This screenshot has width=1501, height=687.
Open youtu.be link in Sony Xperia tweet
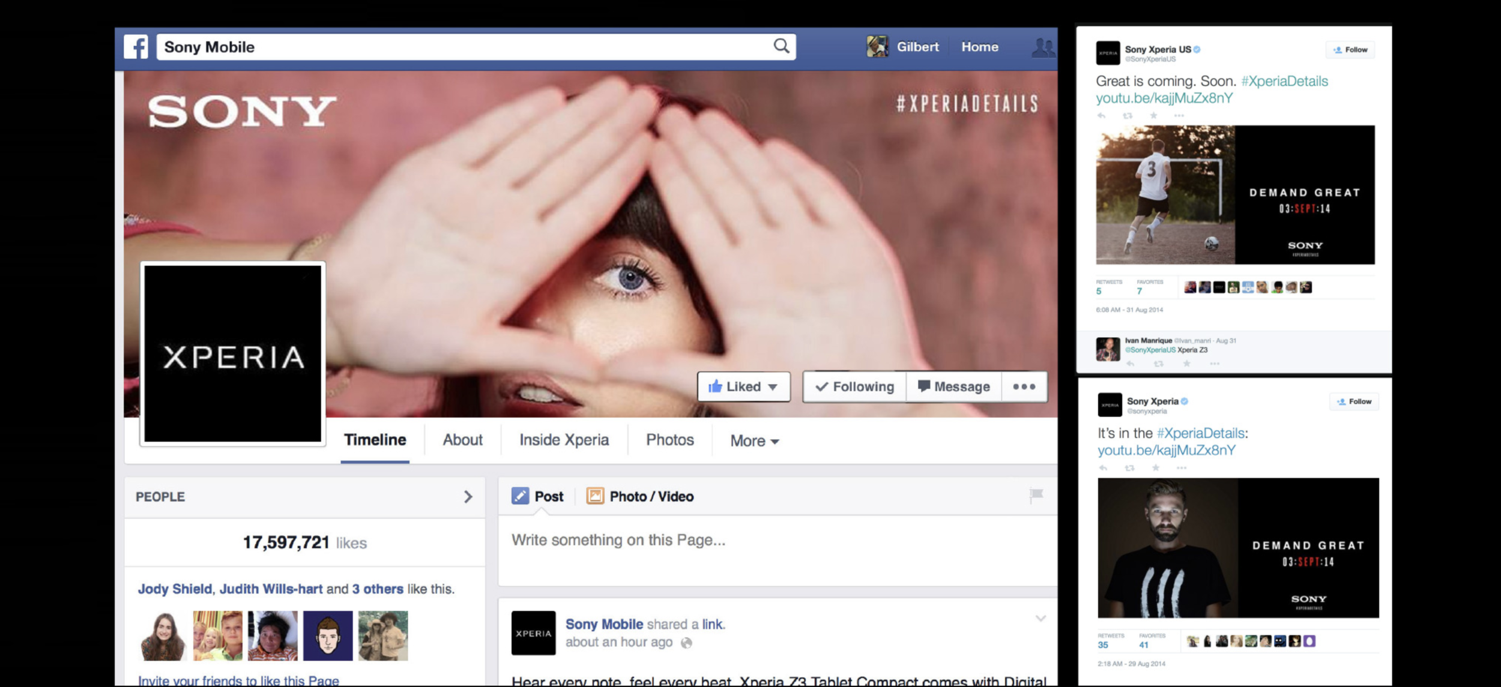pyautogui.click(x=1167, y=450)
